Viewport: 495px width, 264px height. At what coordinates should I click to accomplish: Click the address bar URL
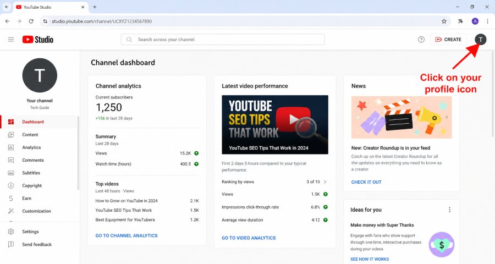click(x=102, y=21)
